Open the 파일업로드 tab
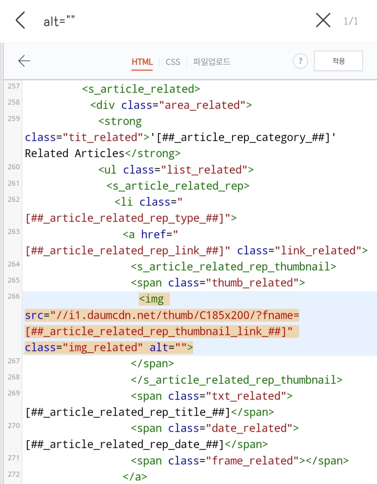The width and height of the screenshot is (377, 484). pos(212,62)
